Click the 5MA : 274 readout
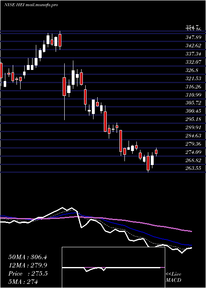This screenshot has height=288, width=206. click(23, 281)
